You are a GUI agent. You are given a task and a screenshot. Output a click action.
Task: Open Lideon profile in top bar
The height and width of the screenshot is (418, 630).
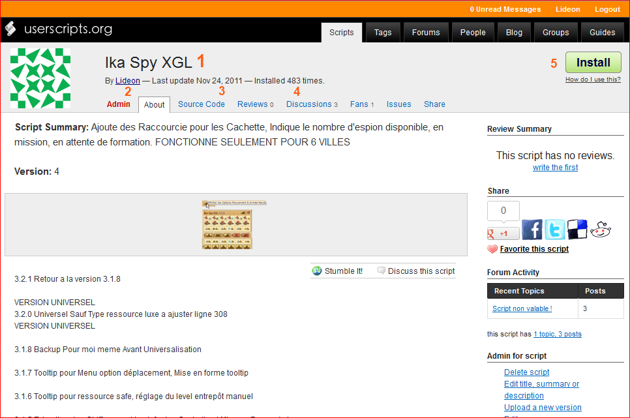[x=568, y=9]
